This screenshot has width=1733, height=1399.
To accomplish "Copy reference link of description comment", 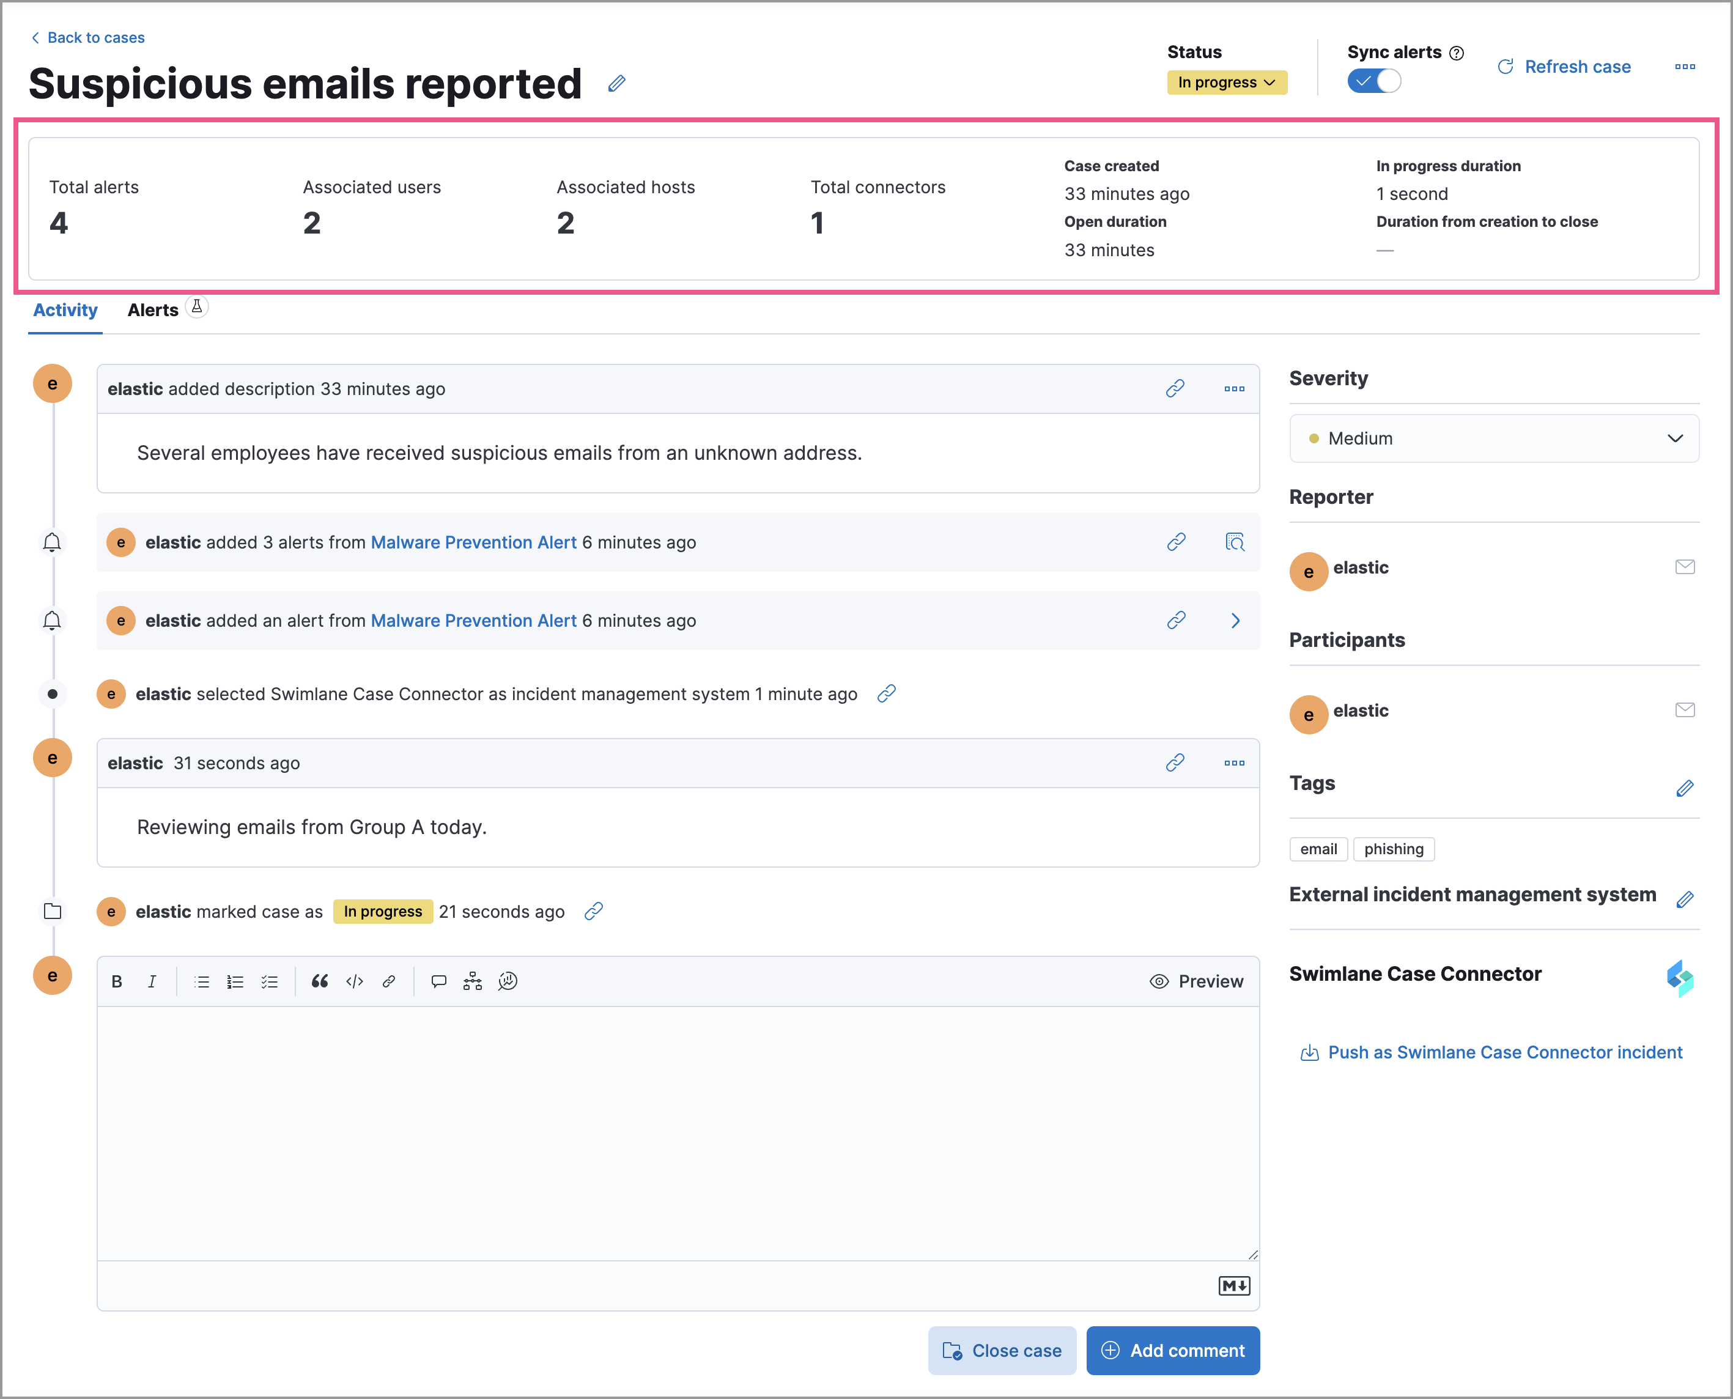I will coord(1175,389).
